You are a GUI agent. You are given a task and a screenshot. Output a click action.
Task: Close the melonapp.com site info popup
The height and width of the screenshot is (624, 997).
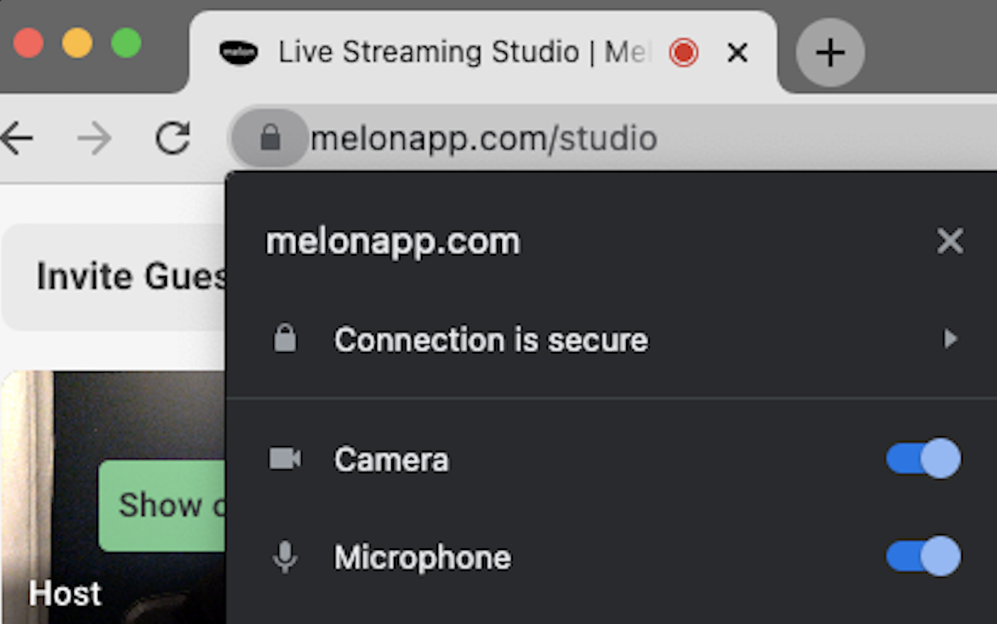[x=950, y=241]
